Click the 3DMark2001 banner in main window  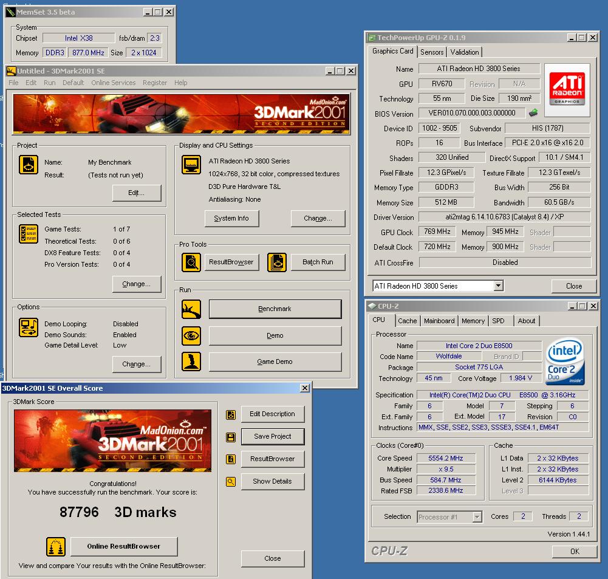click(182, 114)
